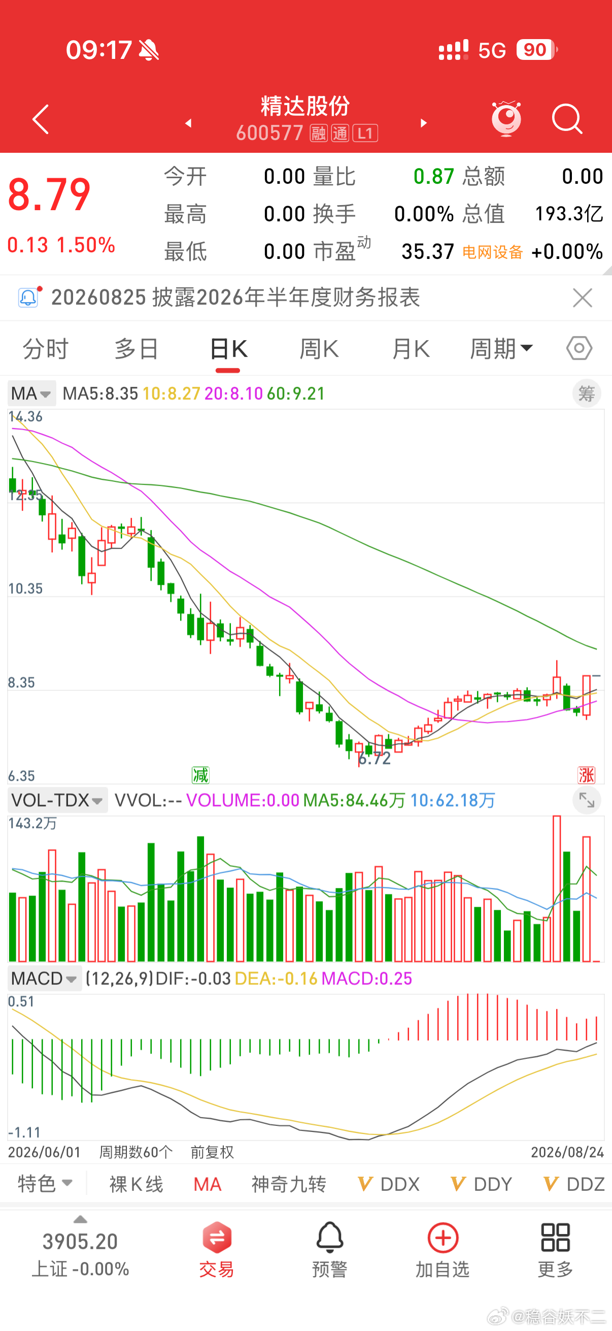The height and width of the screenshot is (1331, 612).
Task: Tap the bell announcement icon
Action: point(28,297)
